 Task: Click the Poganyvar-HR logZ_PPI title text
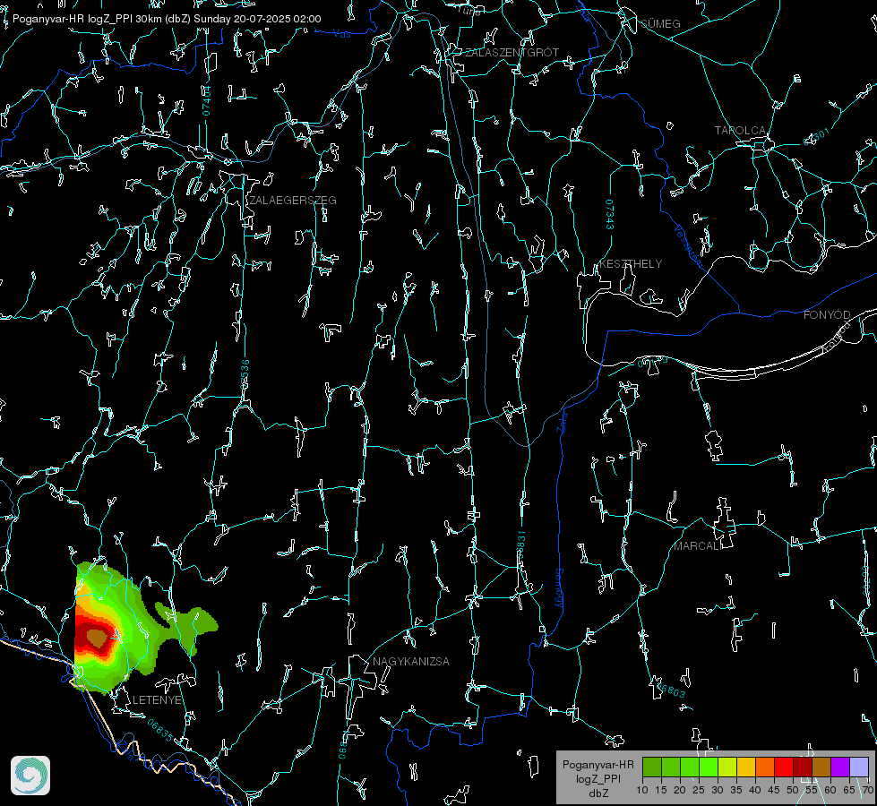(x=167, y=19)
